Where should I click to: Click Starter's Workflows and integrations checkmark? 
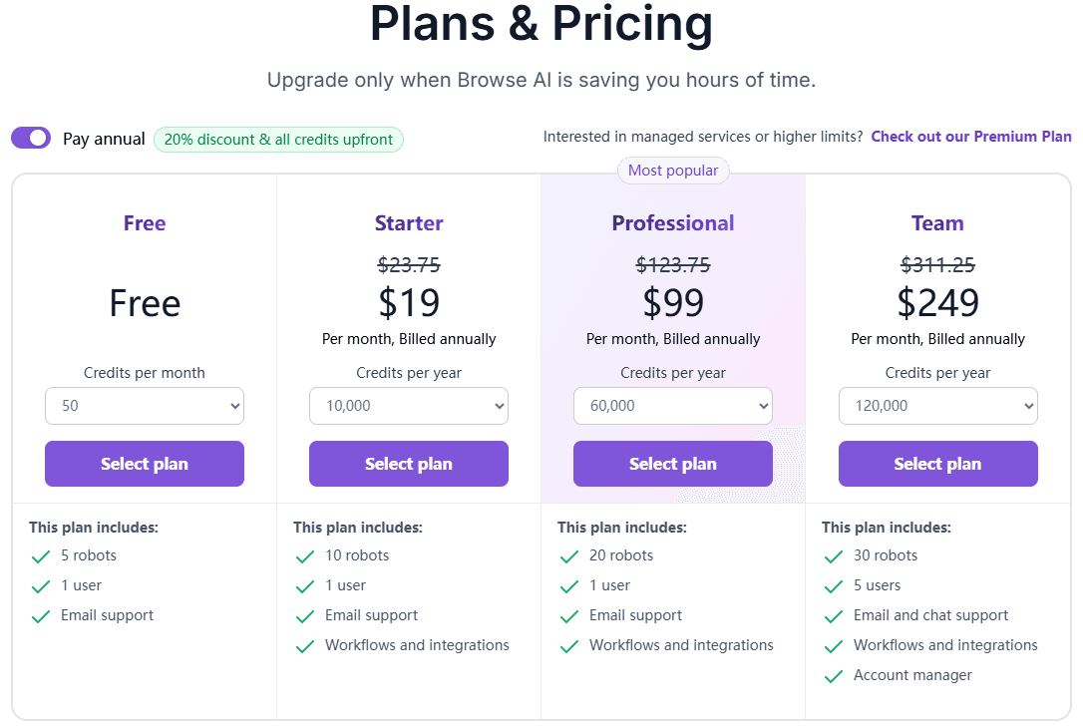pyautogui.click(x=305, y=646)
